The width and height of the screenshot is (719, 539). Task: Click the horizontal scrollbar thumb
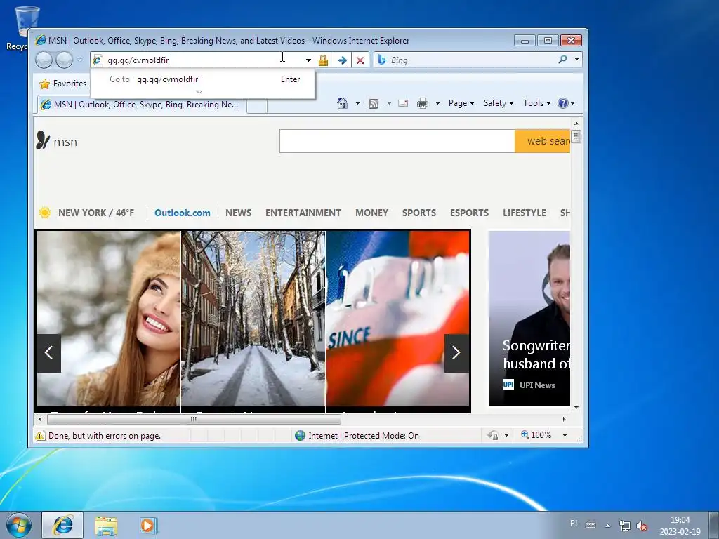194,419
